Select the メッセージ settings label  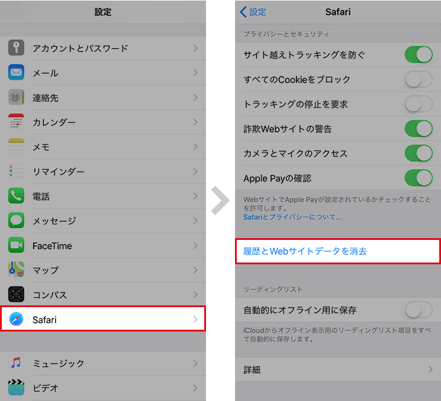(x=55, y=221)
